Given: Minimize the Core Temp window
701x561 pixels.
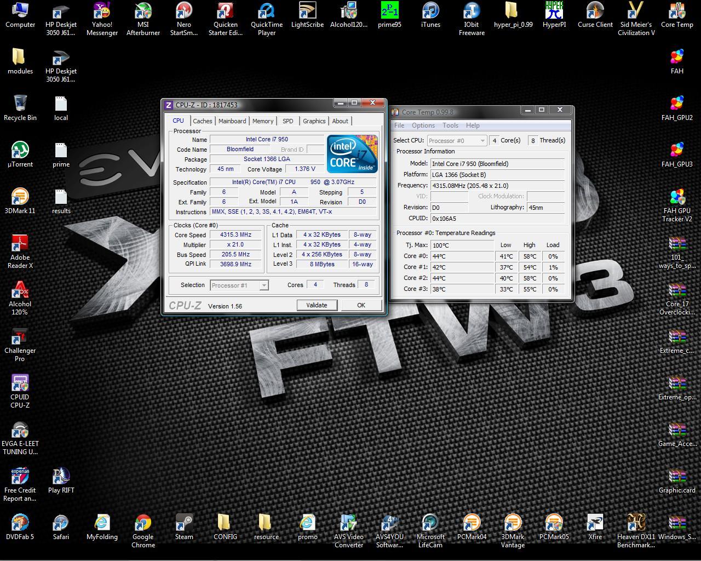Looking at the screenshot, I should point(527,110).
